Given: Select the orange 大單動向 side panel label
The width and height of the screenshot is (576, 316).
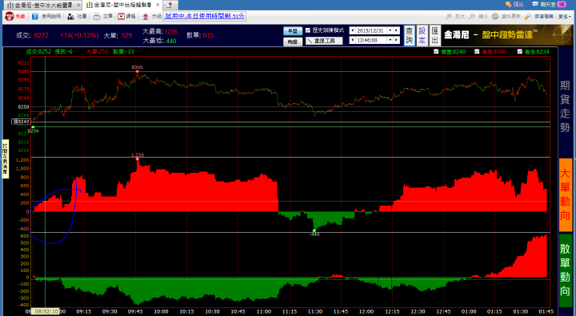Looking at the screenshot, I should pos(566,194).
